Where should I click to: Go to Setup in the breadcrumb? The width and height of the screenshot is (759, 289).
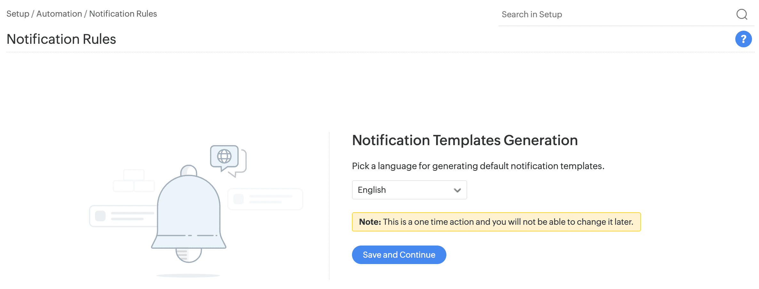[x=18, y=14]
